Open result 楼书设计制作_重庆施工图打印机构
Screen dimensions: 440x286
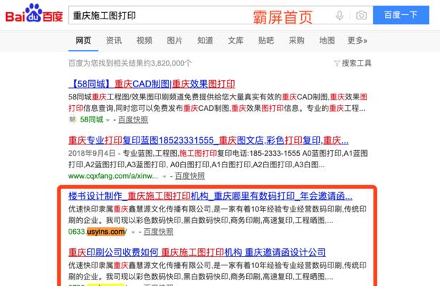tap(210, 196)
